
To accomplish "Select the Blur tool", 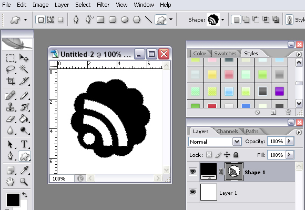I will click(10, 130).
